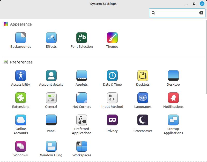
Task: Open the Online Accounts cloud icon
Action: click(21, 120)
